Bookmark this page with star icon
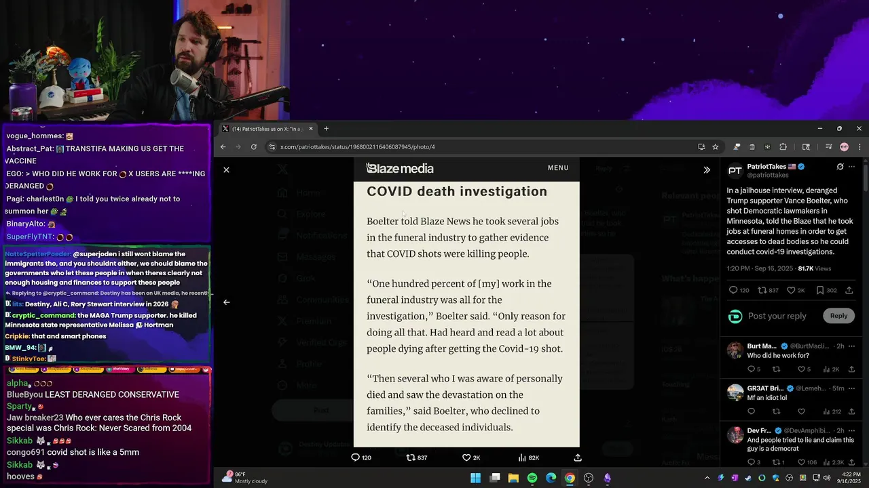 coord(715,147)
